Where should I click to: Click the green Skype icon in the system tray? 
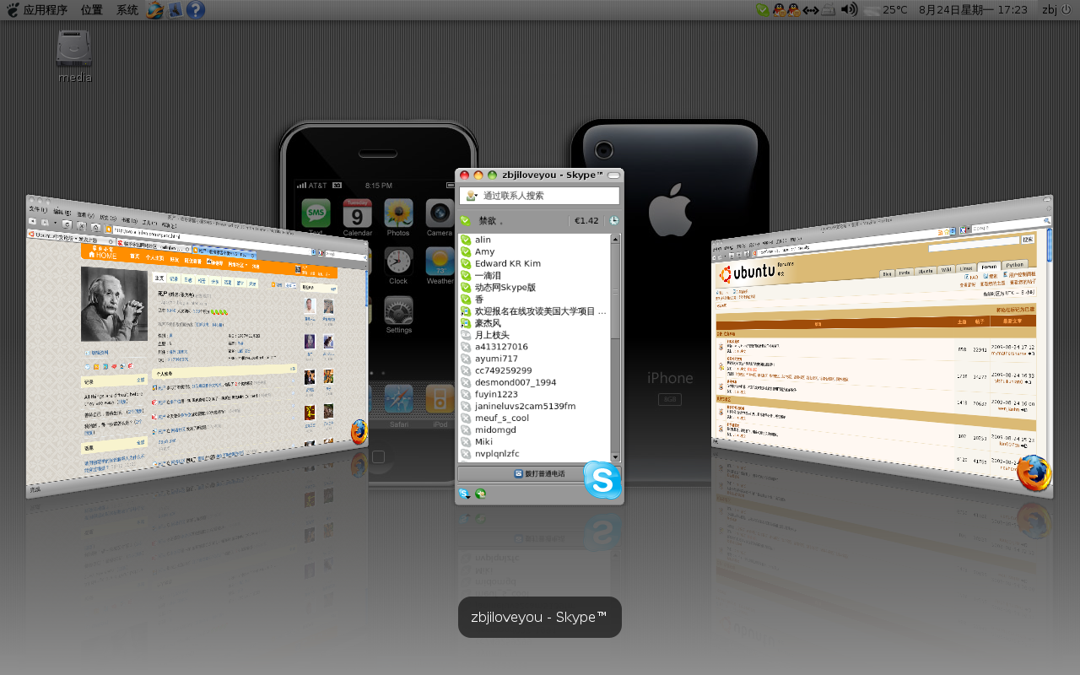pos(763,10)
